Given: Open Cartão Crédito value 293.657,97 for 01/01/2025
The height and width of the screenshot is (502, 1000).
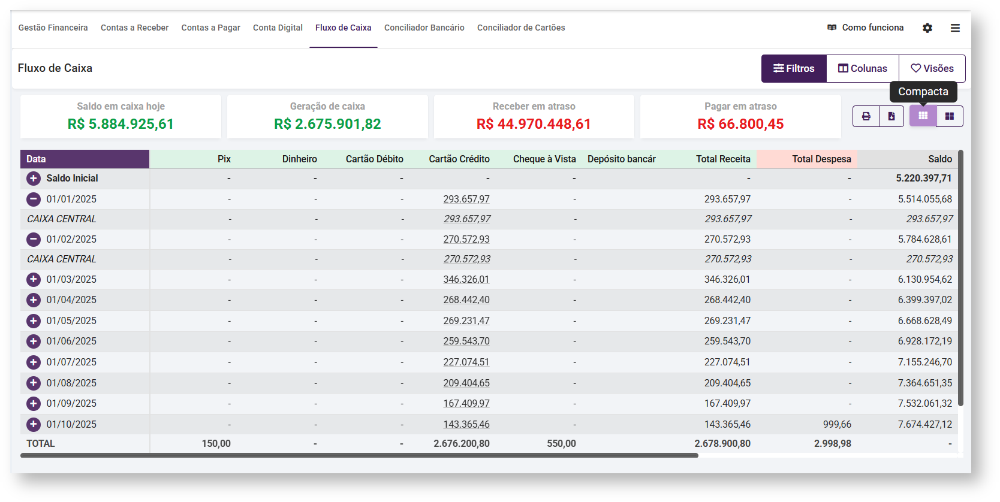Looking at the screenshot, I should click(466, 199).
